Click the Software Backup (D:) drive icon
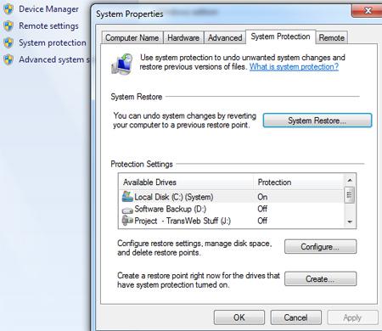Viewport: 382px width, 331px height. pos(127,210)
